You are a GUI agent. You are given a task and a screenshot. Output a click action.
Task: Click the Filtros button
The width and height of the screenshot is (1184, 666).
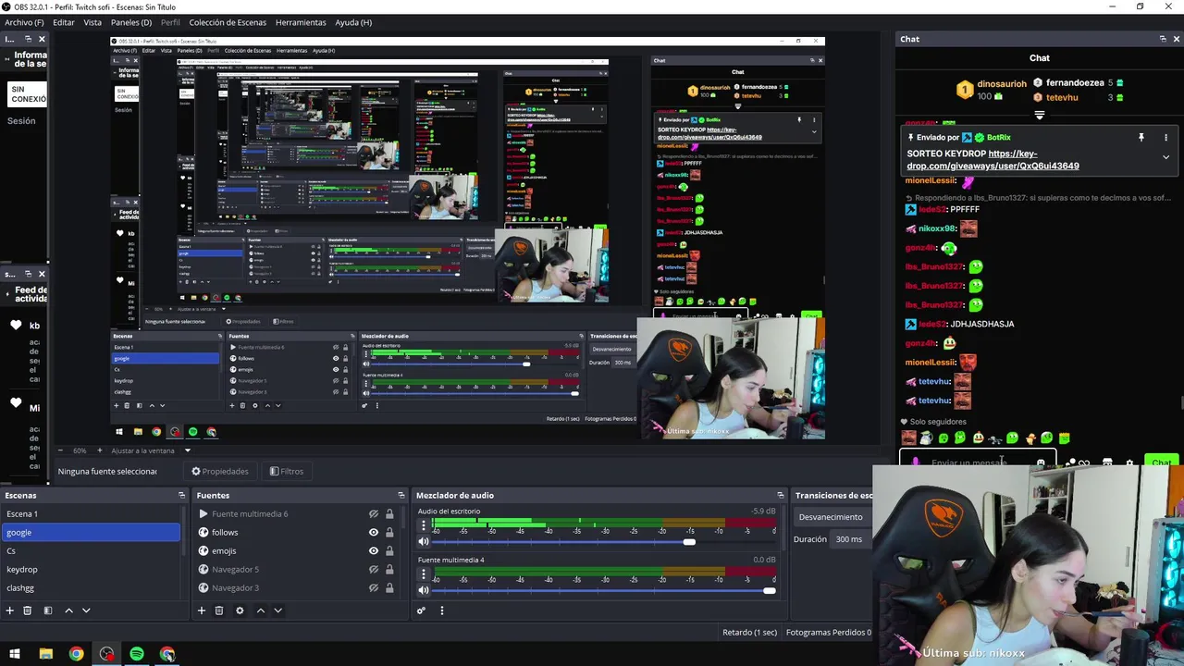[x=287, y=471]
